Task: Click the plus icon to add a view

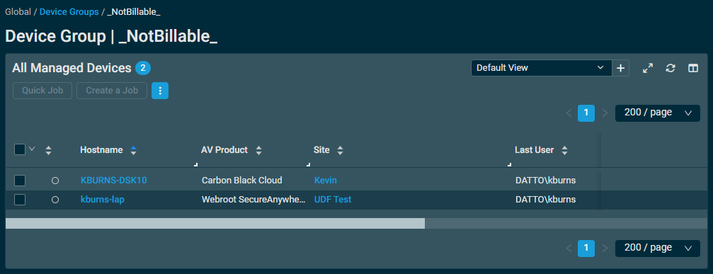Action: pyautogui.click(x=621, y=68)
